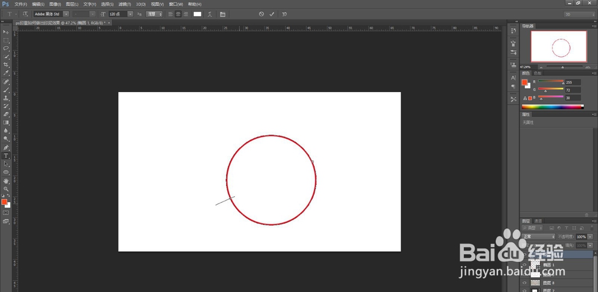Toggle Quick Mask mode icon
598x292 pixels.
coord(6,212)
